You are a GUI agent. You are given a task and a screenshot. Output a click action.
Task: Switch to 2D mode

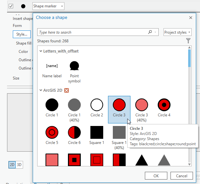12,164
